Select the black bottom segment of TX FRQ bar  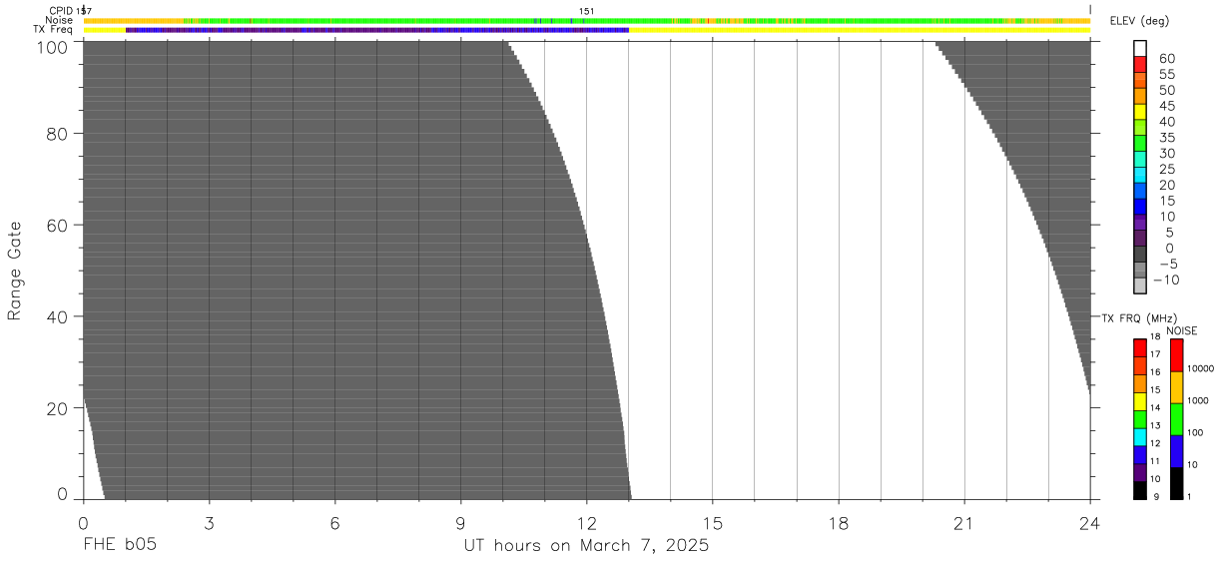coord(1140,490)
